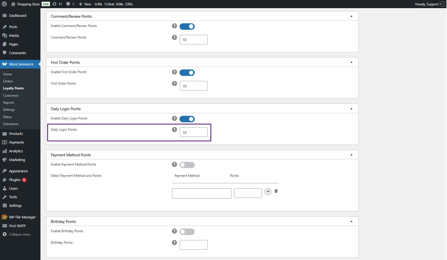The width and height of the screenshot is (447, 260).
Task: Turn off Enable Daily Login Points toggle
Action: [187, 119]
